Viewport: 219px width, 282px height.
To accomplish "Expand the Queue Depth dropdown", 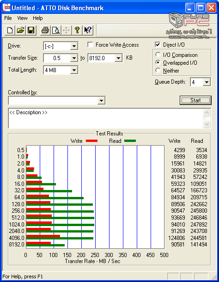I will [207, 82].
